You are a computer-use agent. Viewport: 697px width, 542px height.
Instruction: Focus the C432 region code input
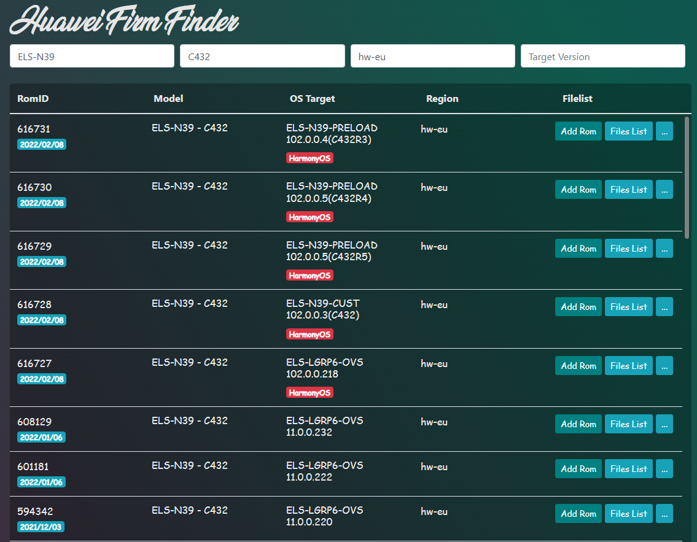[262, 56]
